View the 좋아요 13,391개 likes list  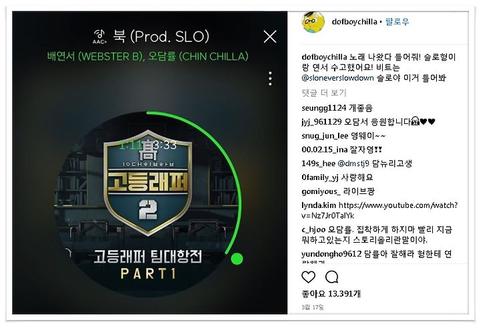tap(331, 294)
